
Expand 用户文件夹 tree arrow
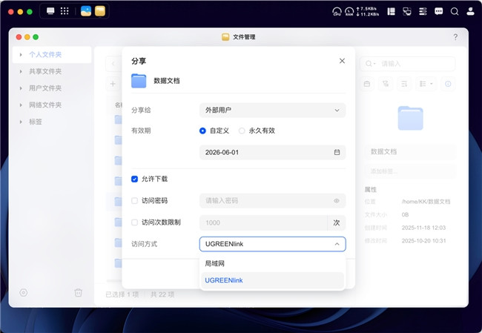pyautogui.click(x=21, y=88)
